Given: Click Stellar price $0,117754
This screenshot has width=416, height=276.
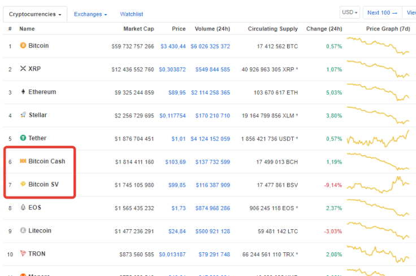Looking at the screenshot, I should (x=172, y=116).
